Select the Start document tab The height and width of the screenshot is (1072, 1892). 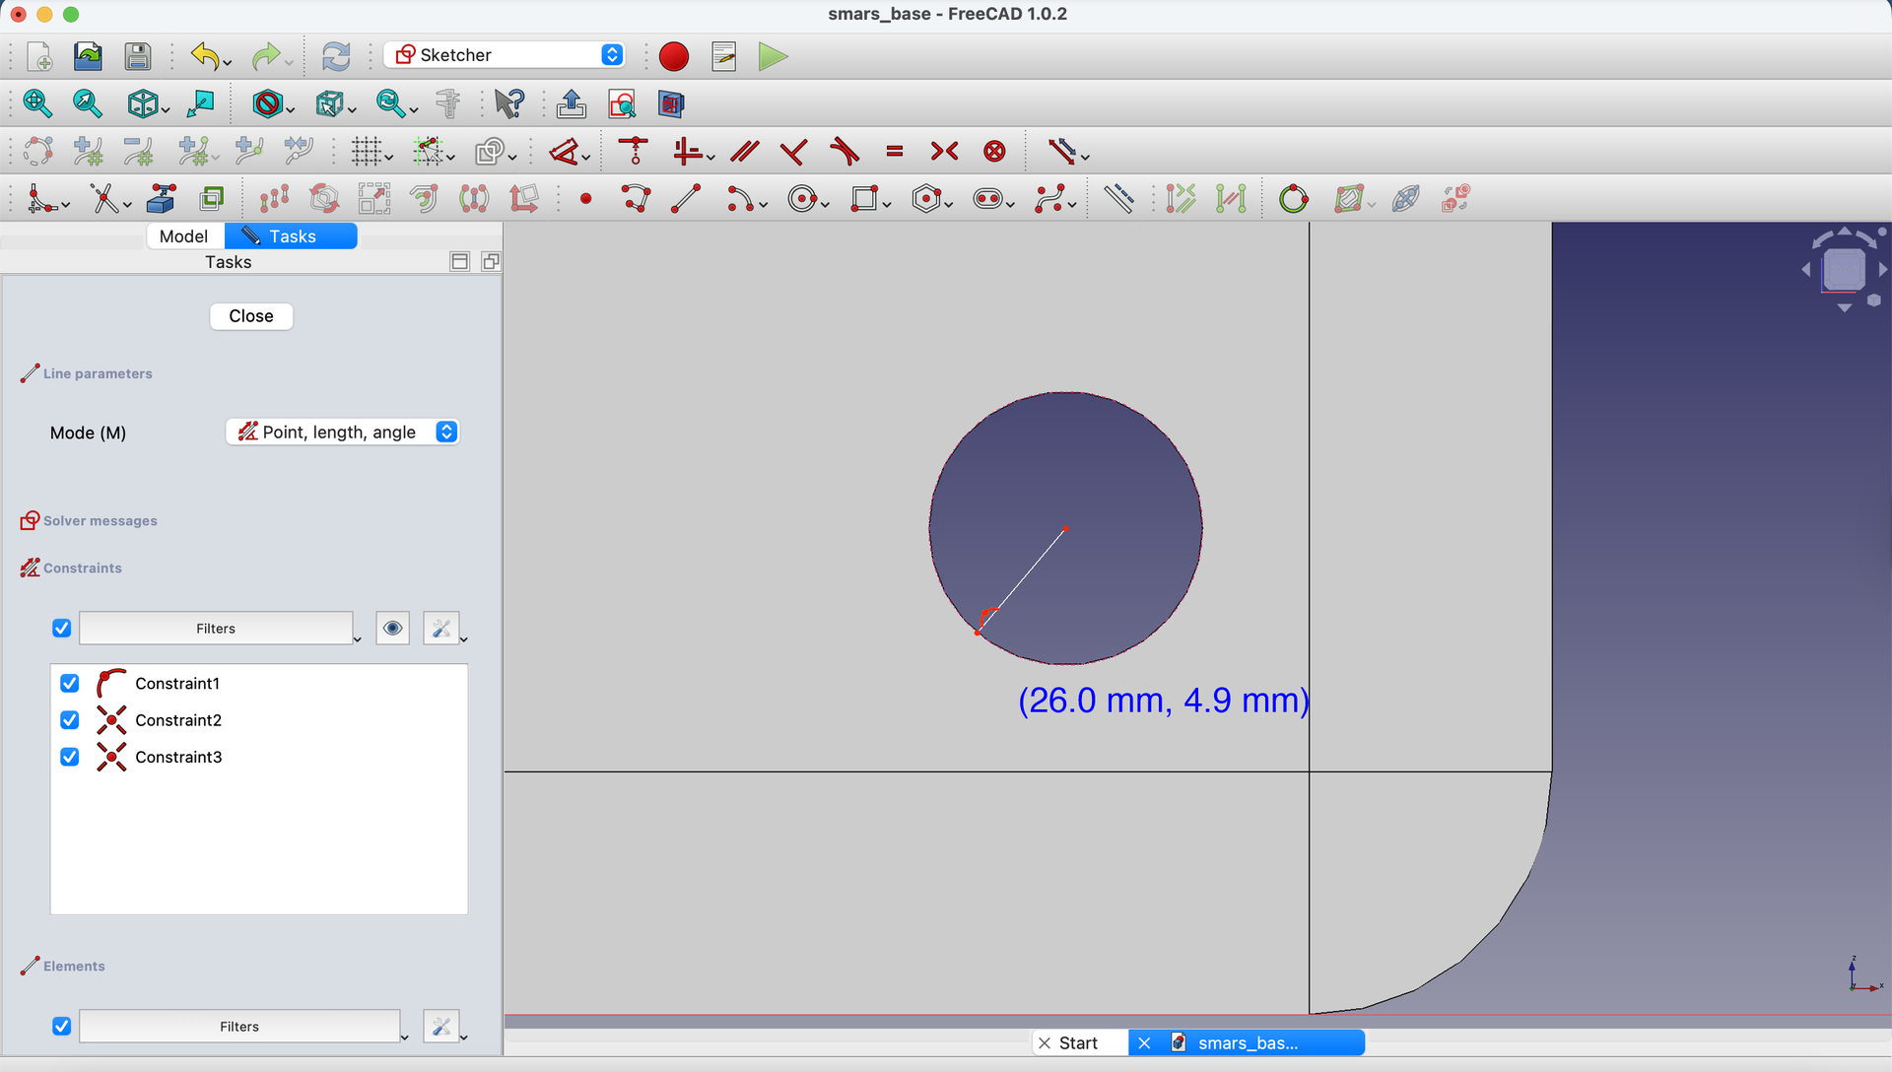pyautogui.click(x=1078, y=1043)
